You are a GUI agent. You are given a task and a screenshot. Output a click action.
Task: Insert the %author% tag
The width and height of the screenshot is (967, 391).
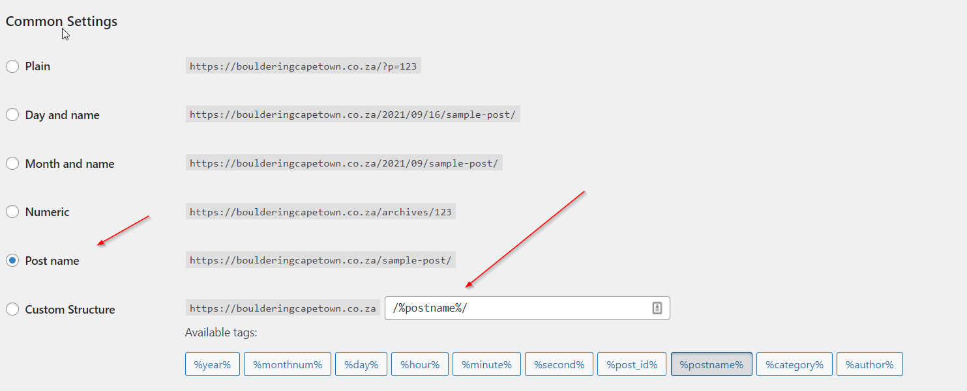(869, 364)
